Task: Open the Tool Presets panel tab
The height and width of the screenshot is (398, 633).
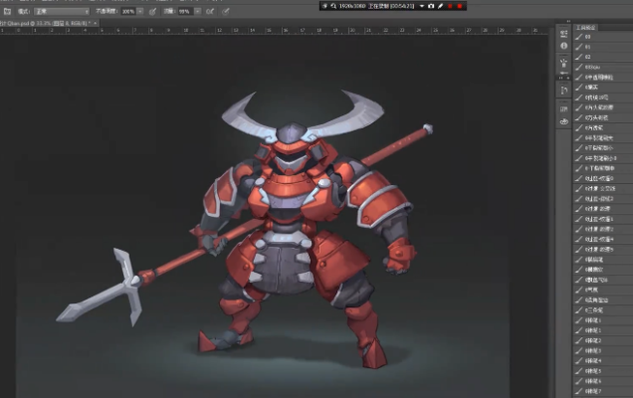Action: (585, 29)
